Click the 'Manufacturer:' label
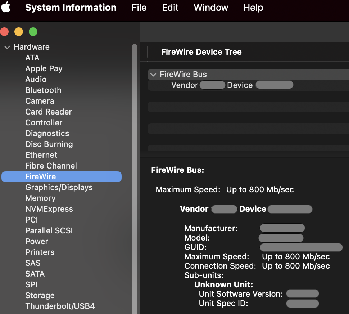The height and width of the screenshot is (314, 349). click(x=211, y=229)
